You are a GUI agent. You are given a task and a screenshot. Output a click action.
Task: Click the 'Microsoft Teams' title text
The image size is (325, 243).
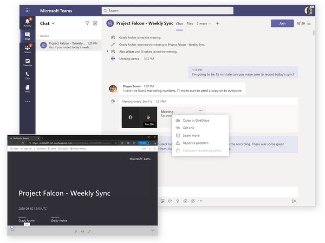tap(56, 11)
